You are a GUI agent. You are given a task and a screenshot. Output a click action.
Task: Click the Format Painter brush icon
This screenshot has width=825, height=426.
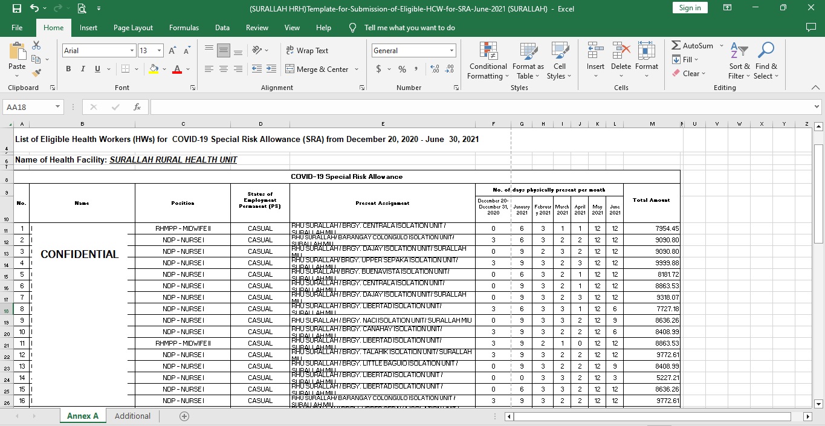[x=36, y=73]
